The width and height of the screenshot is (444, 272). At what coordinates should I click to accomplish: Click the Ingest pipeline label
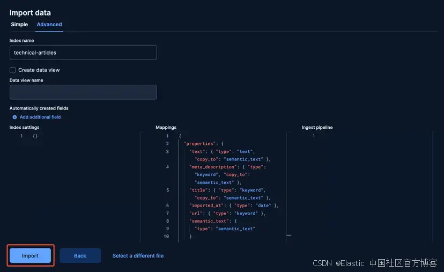pyautogui.click(x=317, y=128)
